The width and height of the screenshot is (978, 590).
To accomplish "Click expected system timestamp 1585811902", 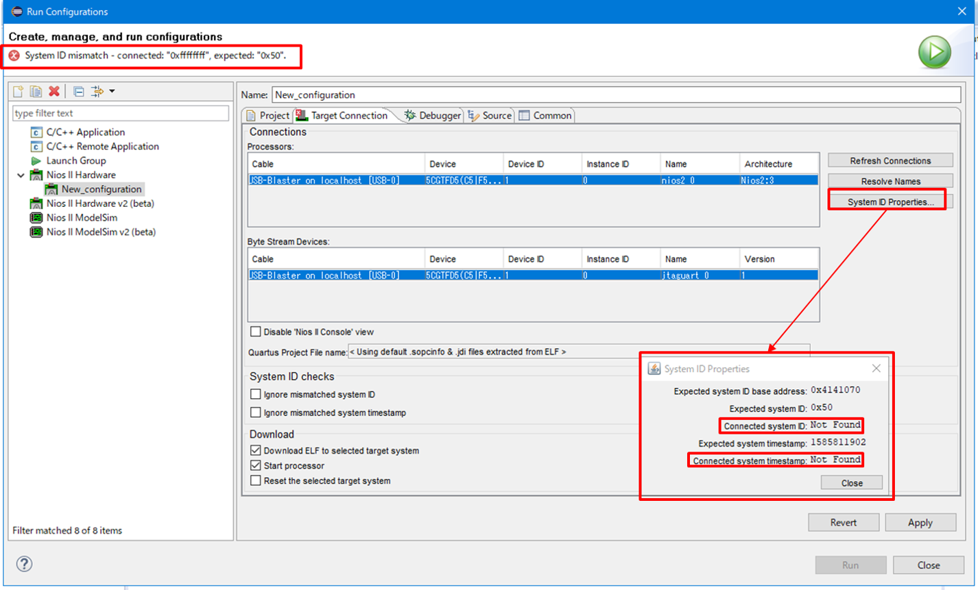I will tap(838, 443).
